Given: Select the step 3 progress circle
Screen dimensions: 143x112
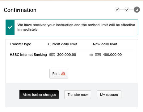Looking at the screenshot, I should [x=137, y=10].
